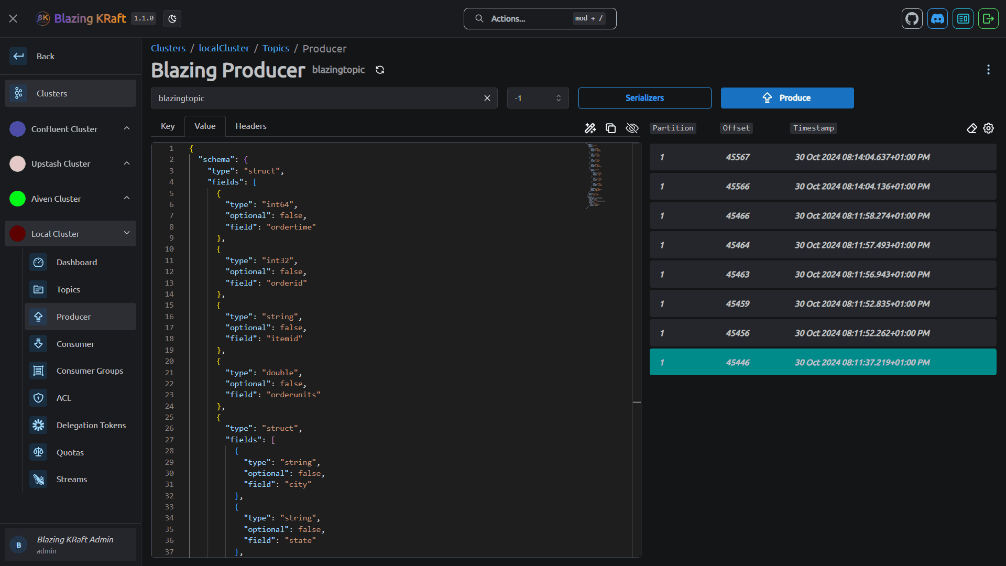Open records table settings gear
The image size is (1006, 566).
(x=989, y=128)
